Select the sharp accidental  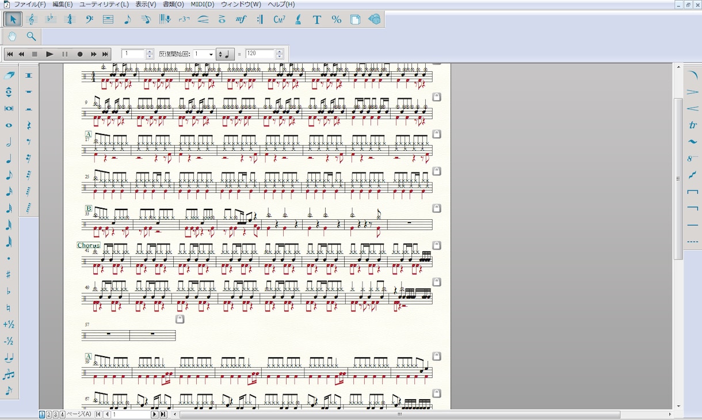point(9,275)
